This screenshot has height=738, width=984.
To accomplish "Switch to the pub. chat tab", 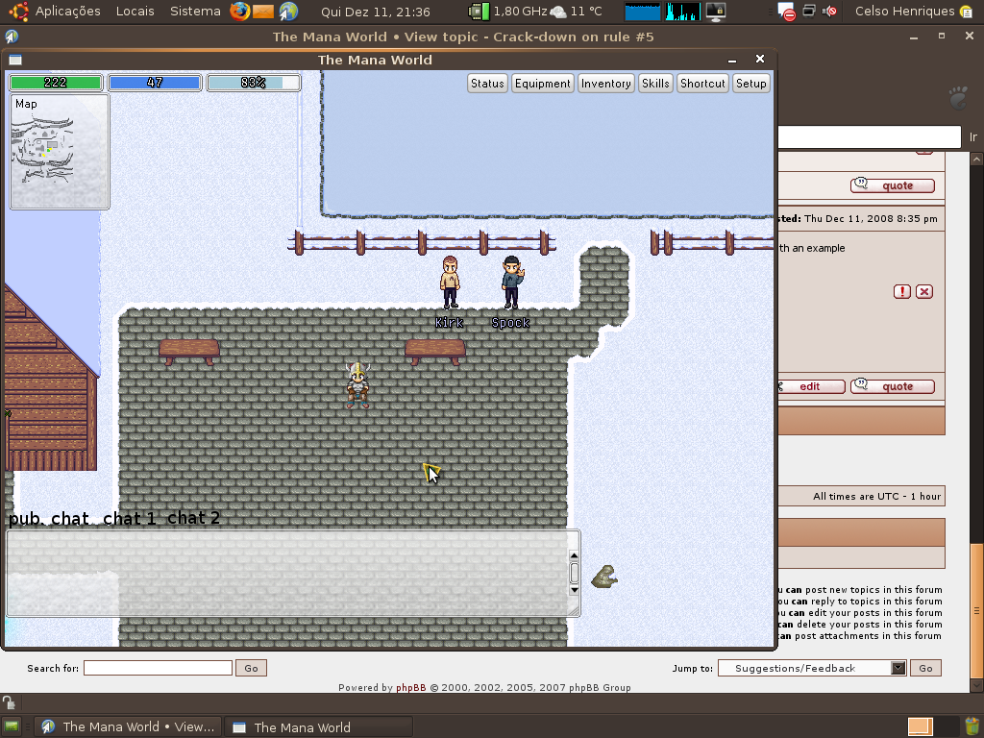I will tap(48, 518).
